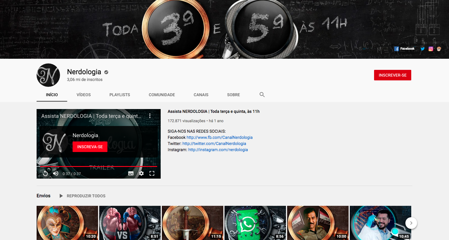
Task: Open the 8:56 WhatsApp video thumbnail
Action: pos(255,223)
